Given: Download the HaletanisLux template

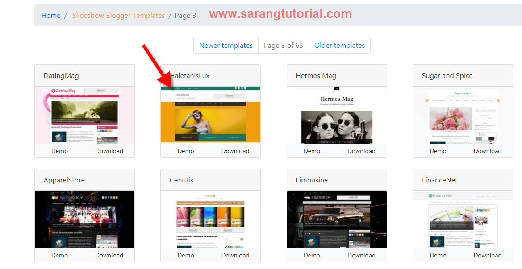Looking at the screenshot, I should click(235, 151).
